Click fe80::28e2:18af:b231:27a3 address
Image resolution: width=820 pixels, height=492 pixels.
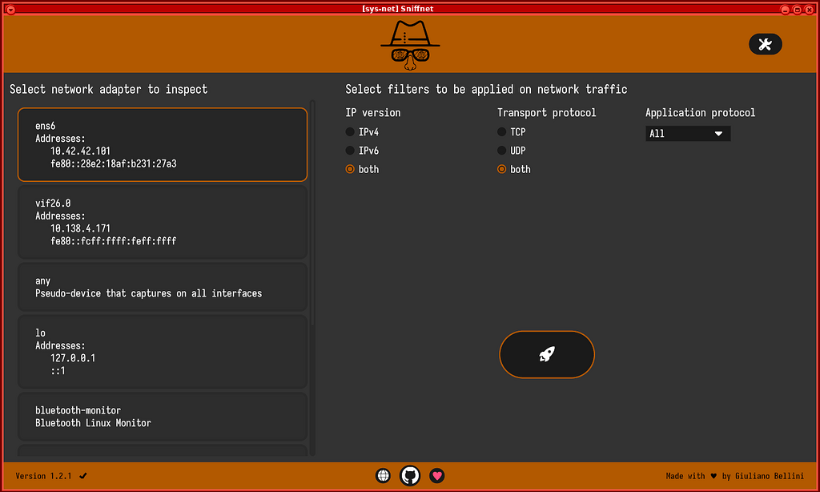click(x=114, y=163)
